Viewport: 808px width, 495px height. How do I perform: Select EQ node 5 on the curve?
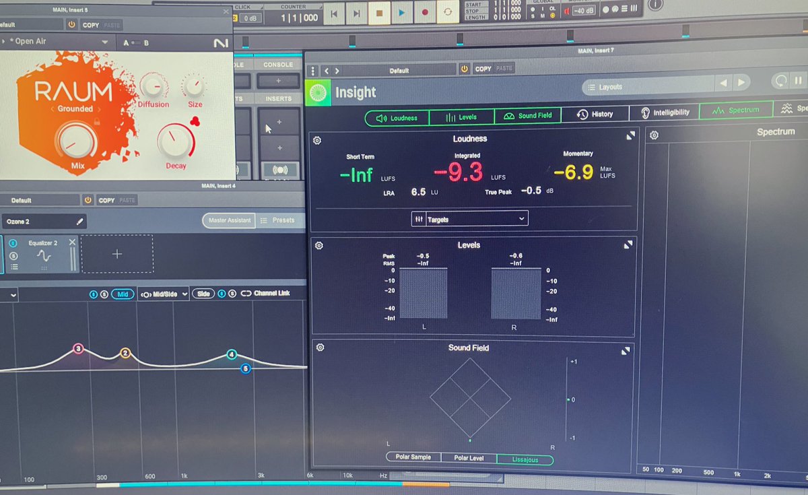point(246,368)
